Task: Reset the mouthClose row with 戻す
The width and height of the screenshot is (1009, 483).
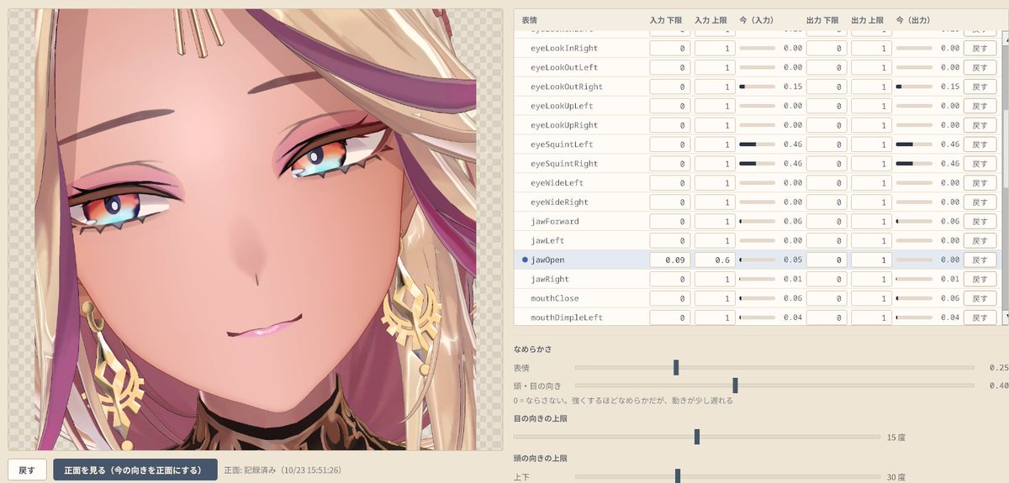Action: tap(980, 299)
